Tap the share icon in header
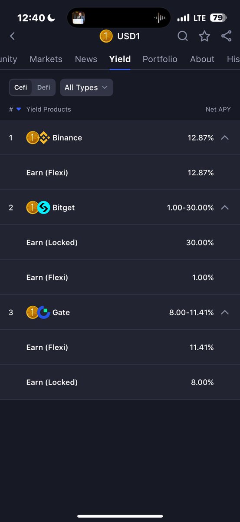 [x=226, y=36]
